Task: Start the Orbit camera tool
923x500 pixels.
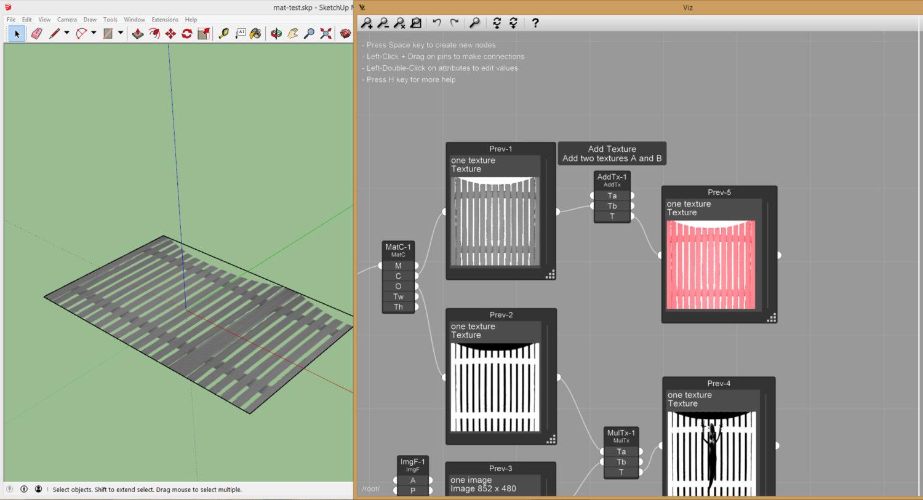Action: [275, 34]
